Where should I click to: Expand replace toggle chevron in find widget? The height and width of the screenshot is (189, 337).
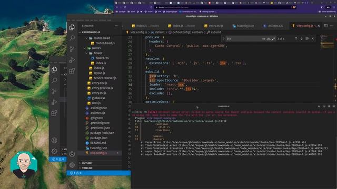pos(223,38)
